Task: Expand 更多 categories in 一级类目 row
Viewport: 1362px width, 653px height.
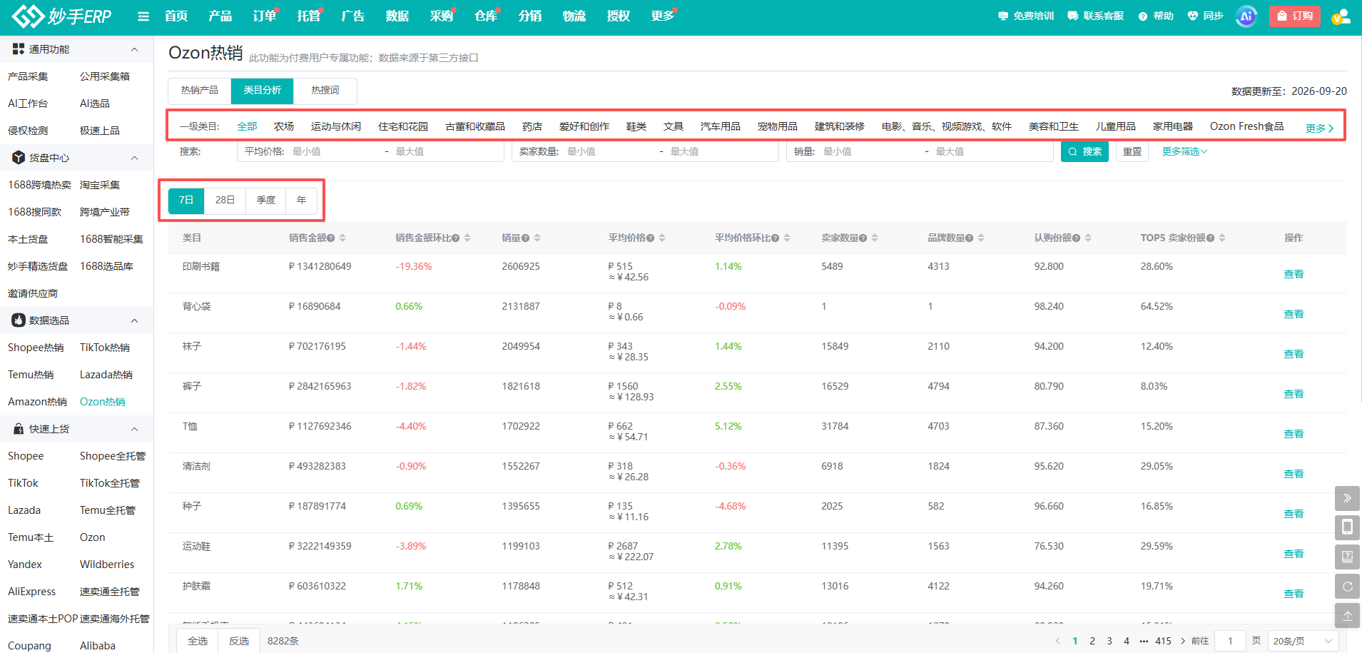Action: 1320,128
